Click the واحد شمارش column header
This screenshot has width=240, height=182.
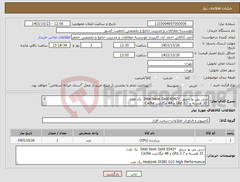click(89, 133)
